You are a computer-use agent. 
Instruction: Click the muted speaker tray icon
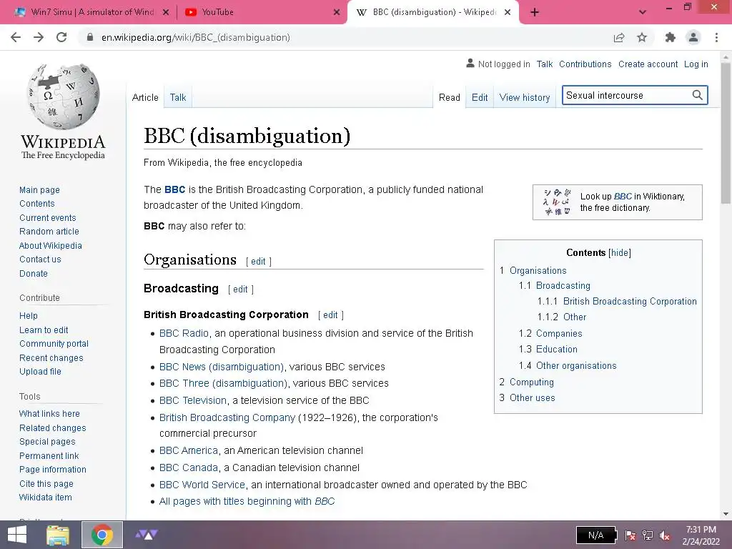click(665, 535)
